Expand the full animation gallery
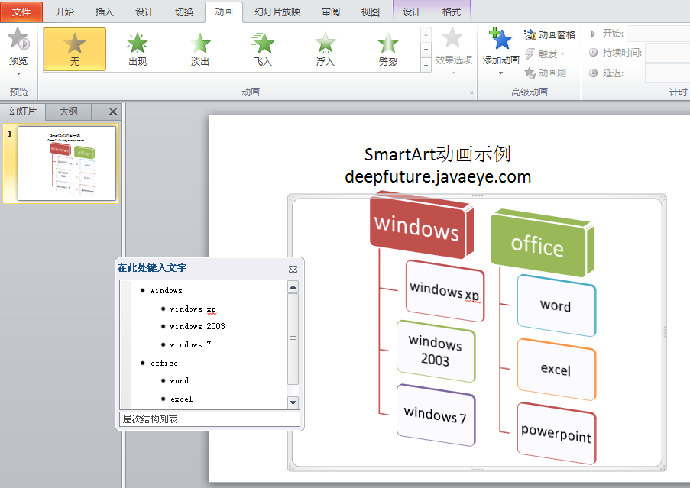This screenshot has width=690, height=488. 426,65
